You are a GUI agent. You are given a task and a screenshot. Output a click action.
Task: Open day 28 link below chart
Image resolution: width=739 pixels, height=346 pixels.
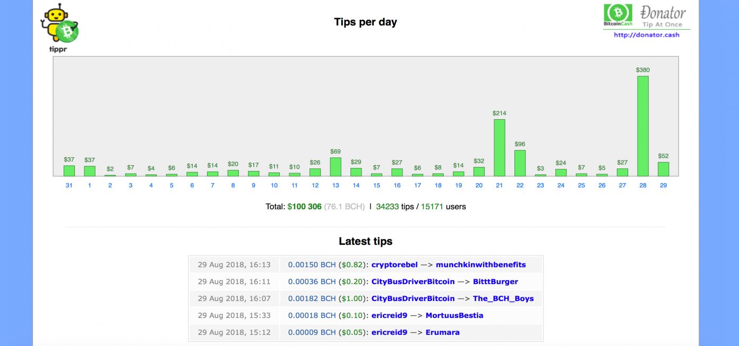(x=643, y=185)
